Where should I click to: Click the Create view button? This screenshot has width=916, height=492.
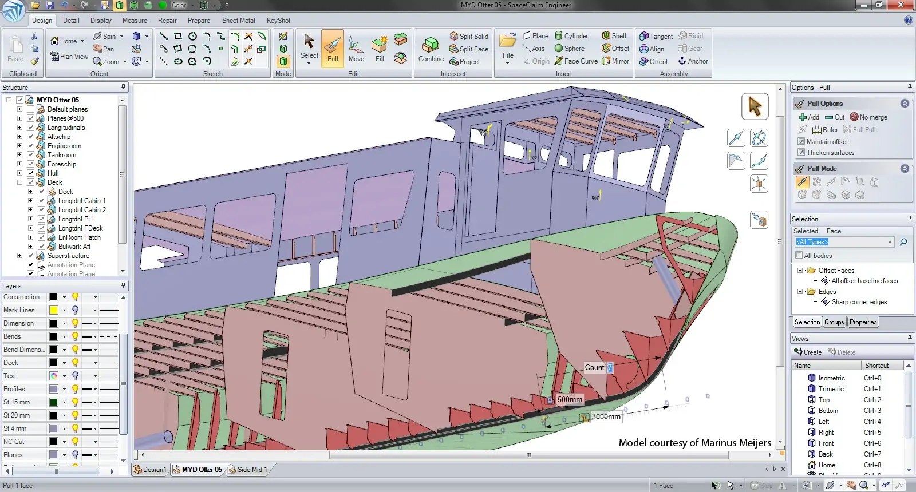point(808,352)
